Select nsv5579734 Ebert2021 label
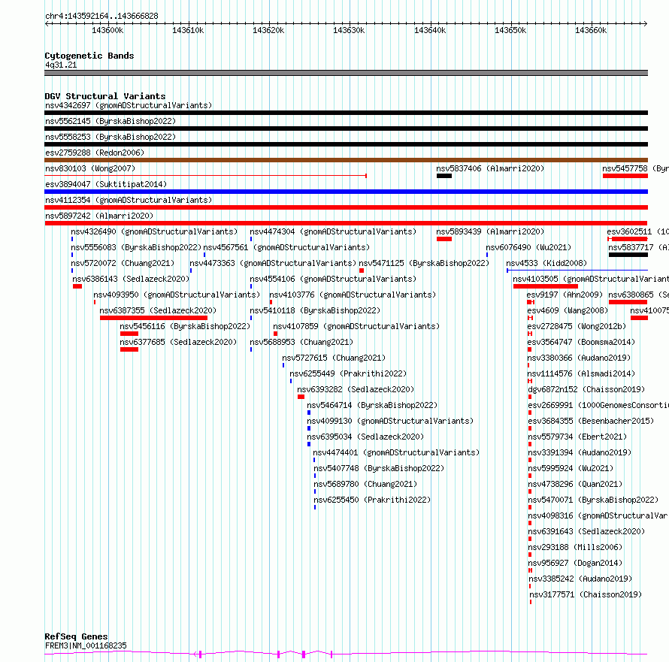Screen dimensions: 669x662 pos(577,437)
